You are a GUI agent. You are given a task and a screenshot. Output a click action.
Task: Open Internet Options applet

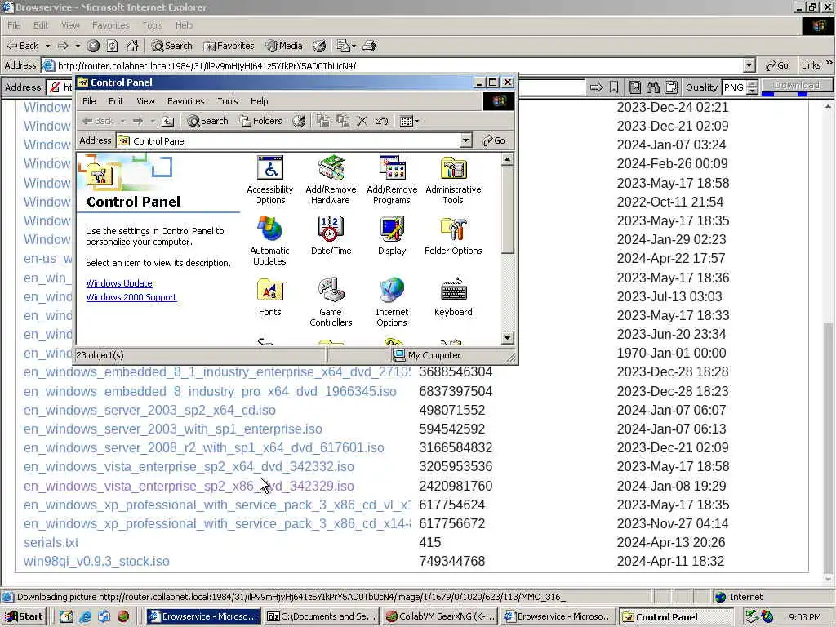click(x=392, y=302)
